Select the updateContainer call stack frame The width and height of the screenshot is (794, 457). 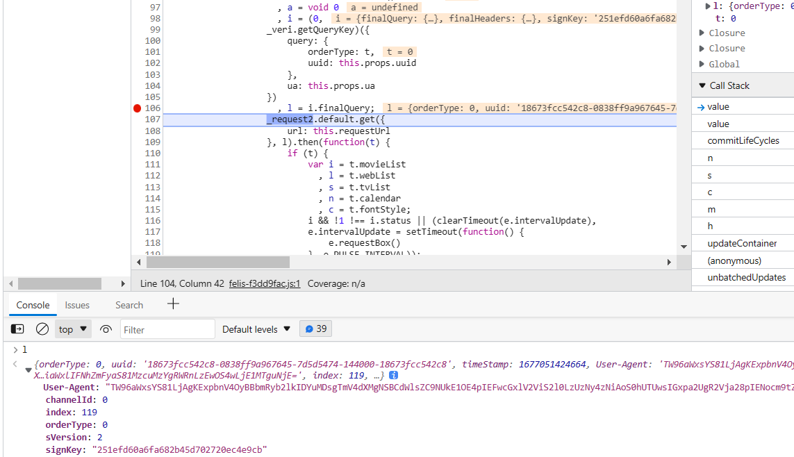tap(743, 243)
